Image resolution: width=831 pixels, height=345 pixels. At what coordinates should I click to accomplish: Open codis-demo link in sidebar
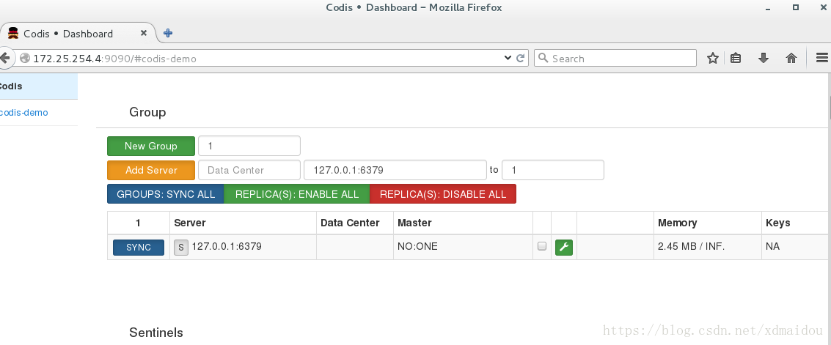24,113
